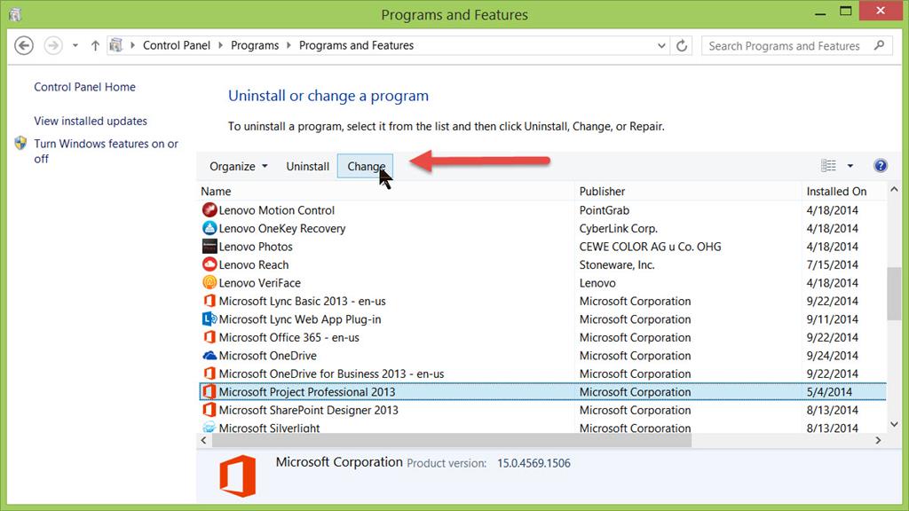Click the shield icon beside Windows features
This screenshot has width=909, height=511.
coord(21,143)
